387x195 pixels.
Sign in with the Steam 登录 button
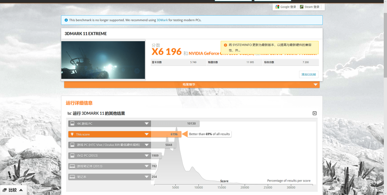pyautogui.click(x=310, y=7)
